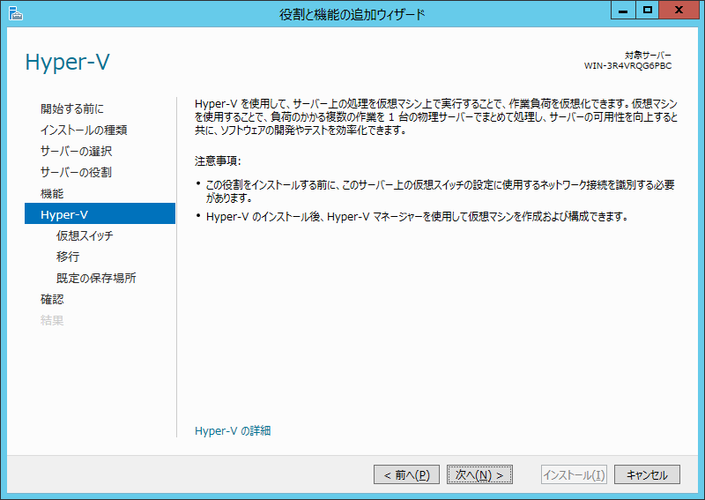Click the 次へ(N) button

click(479, 474)
